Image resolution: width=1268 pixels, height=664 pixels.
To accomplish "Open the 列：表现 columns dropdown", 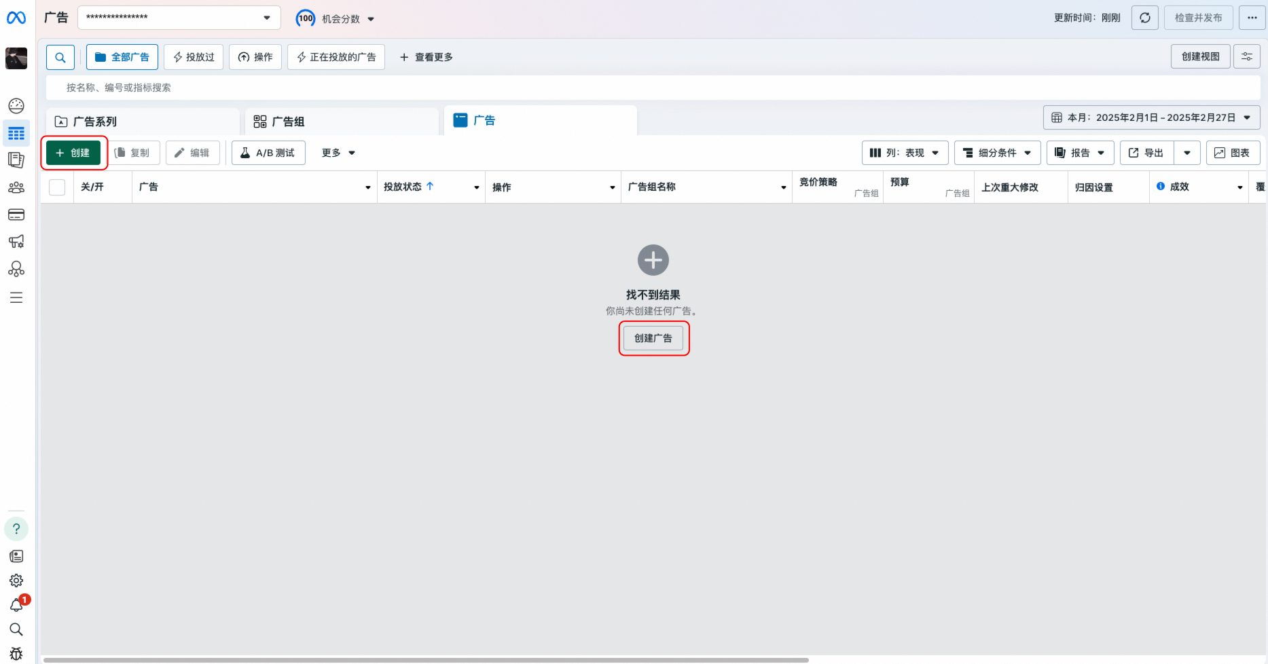I will tap(905, 153).
